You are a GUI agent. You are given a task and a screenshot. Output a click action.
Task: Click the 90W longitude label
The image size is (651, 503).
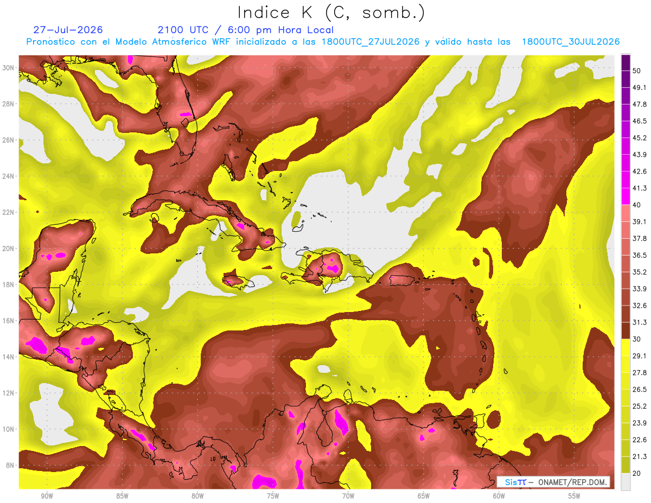click(47, 496)
